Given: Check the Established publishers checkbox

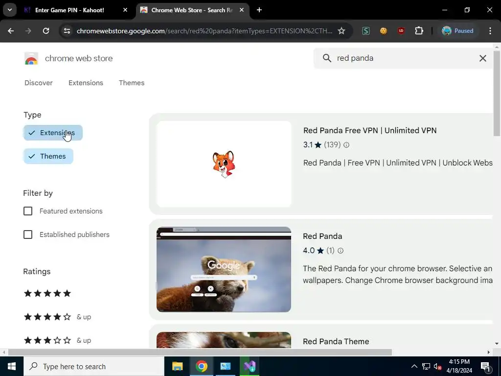Looking at the screenshot, I should tap(28, 235).
